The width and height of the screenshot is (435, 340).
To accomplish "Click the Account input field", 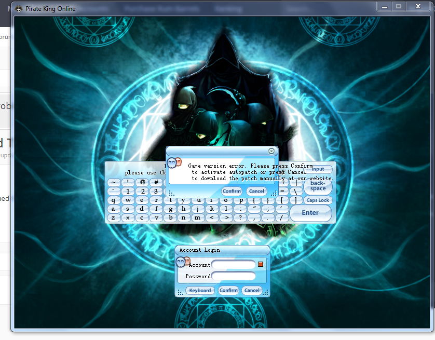I will coord(233,264).
